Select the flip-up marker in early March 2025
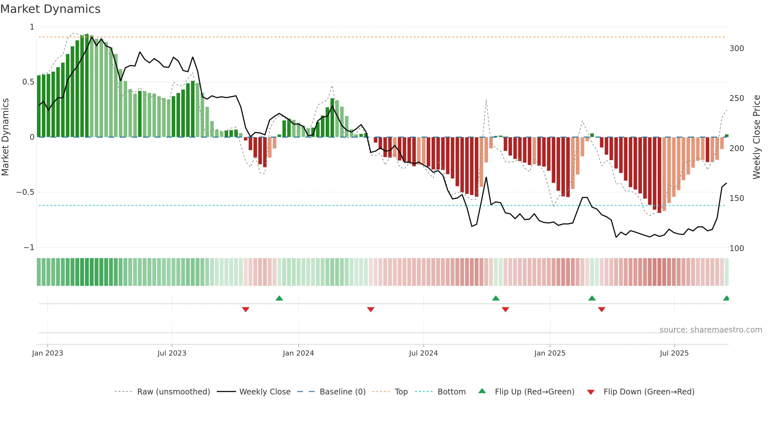 coord(592,298)
